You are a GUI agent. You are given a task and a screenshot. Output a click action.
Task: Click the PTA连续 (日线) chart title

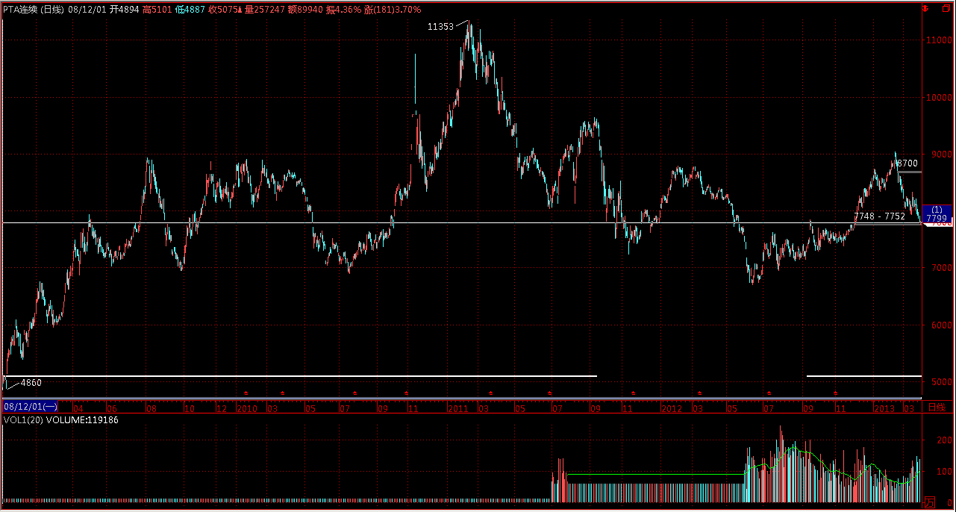point(33,10)
